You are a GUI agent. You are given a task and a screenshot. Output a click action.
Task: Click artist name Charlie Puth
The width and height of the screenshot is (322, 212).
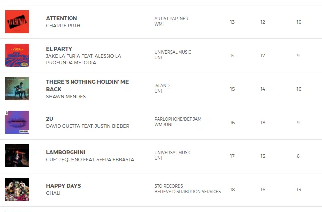point(63,26)
